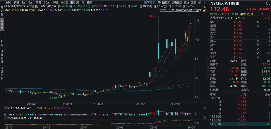Open the help question mark for VOL indicator
This screenshot has height=129, width=271.
point(6,108)
